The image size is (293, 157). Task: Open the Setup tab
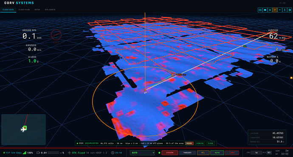(37, 9)
